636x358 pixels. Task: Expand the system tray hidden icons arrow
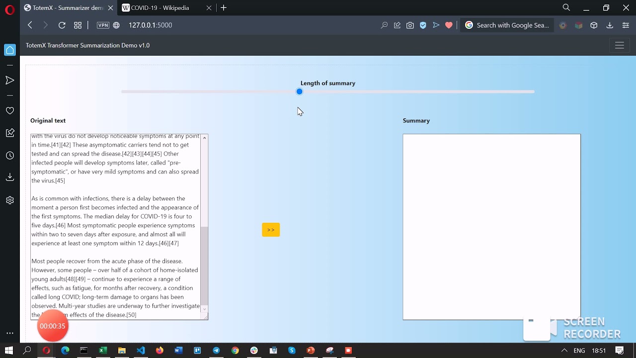[564, 351]
